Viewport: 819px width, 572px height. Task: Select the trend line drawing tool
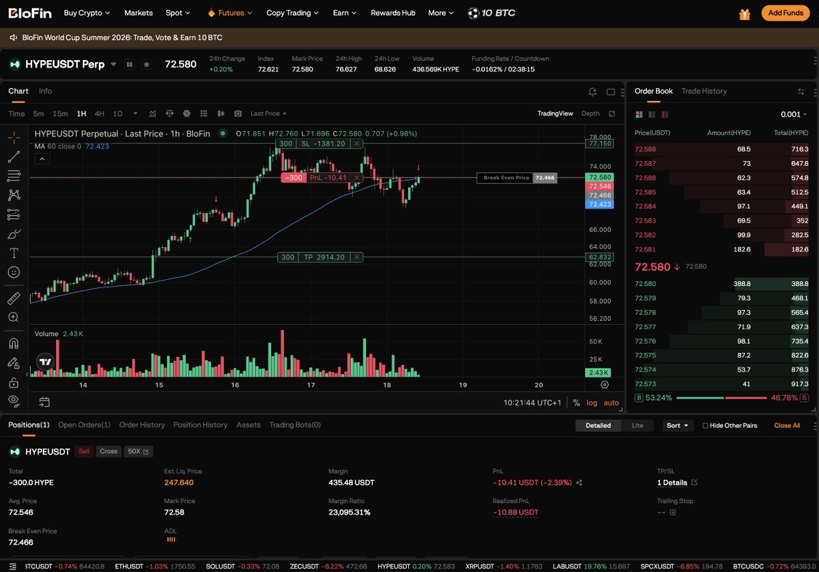click(x=14, y=156)
